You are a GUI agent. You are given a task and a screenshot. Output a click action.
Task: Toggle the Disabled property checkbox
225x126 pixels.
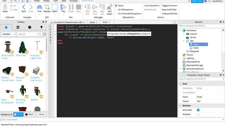198,114
